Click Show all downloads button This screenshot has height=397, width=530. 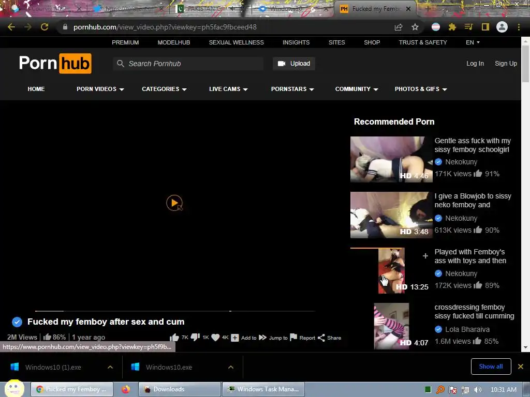(x=491, y=367)
